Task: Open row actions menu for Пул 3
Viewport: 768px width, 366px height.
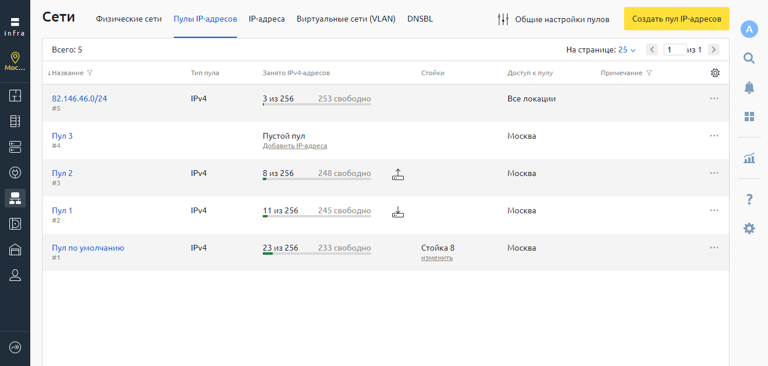Action: point(714,136)
